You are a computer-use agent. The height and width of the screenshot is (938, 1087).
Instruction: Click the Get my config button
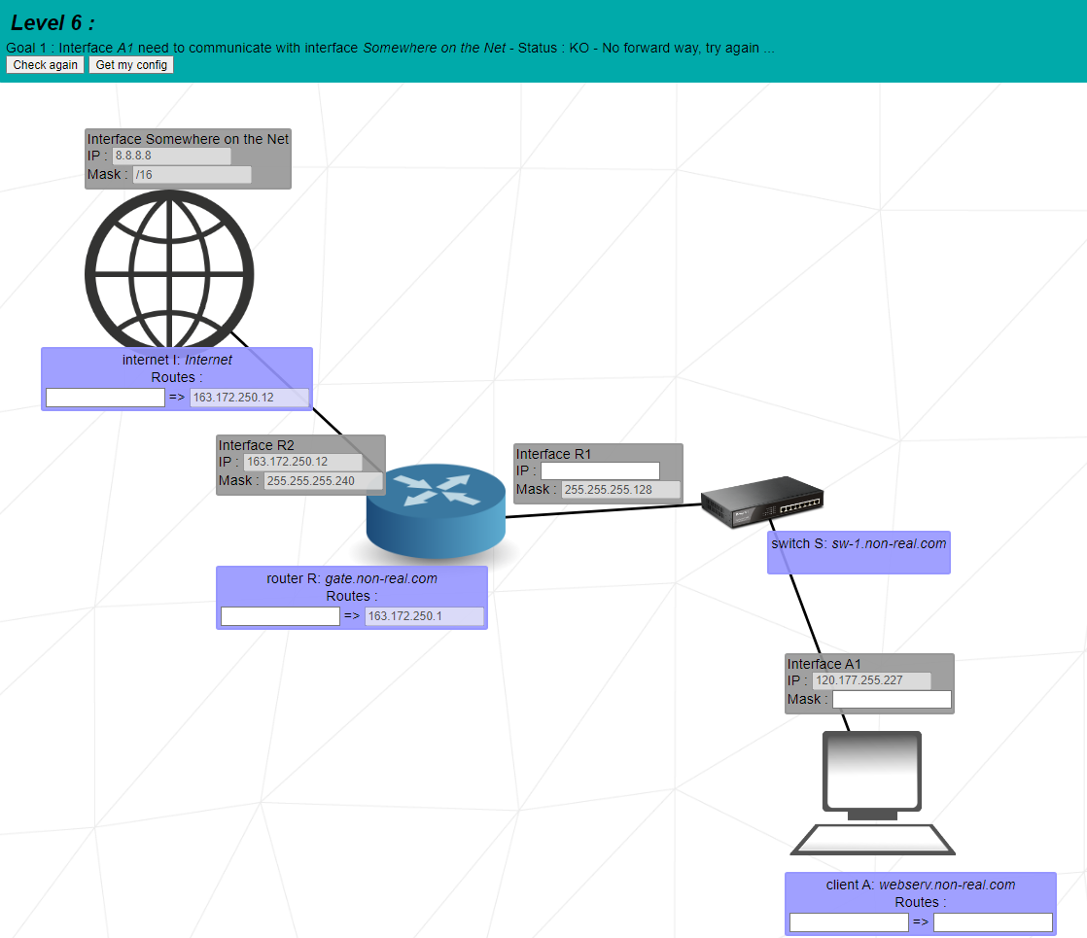coord(131,65)
